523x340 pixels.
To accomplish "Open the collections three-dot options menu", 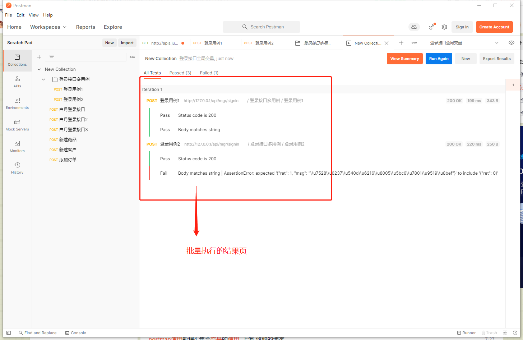I will click(x=132, y=57).
